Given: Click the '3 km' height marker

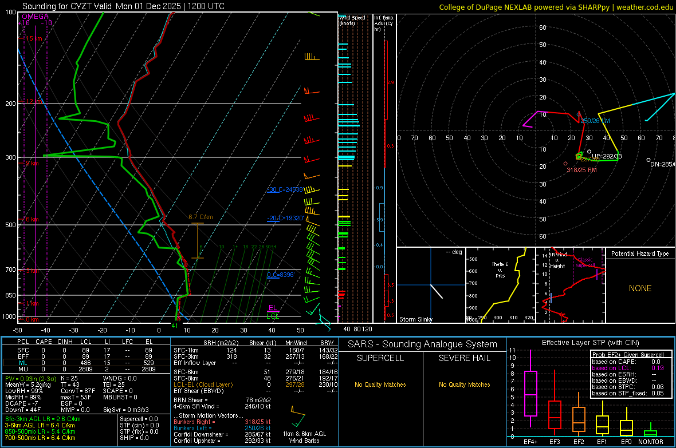Looking at the screenshot, I should [x=32, y=271].
